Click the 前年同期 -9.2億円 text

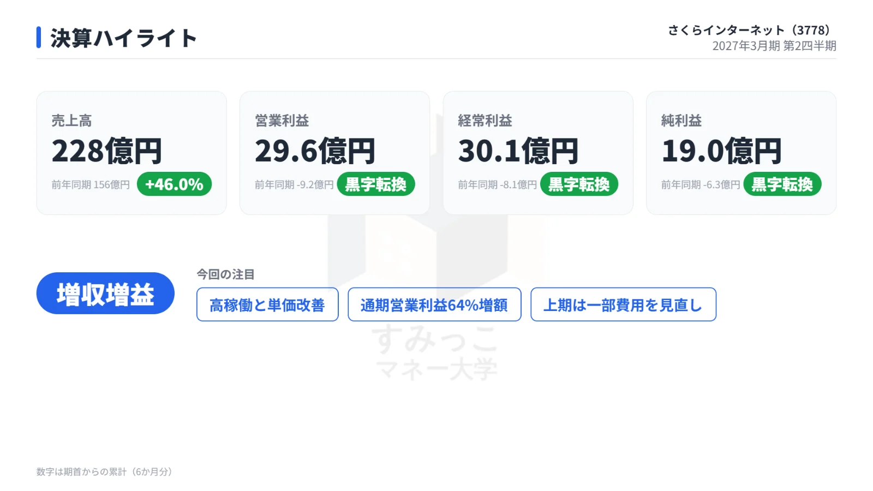coord(294,185)
